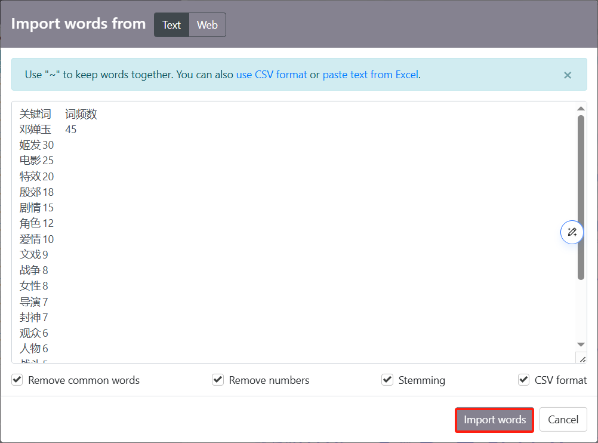Image resolution: width=598 pixels, height=443 pixels.
Task: Click the line 特效 20
Action: point(36,176)
